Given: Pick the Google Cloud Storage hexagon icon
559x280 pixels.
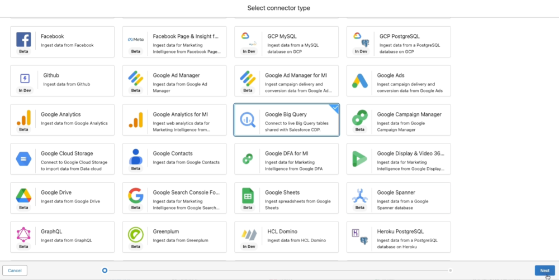Looking at the screenshot, I should click(x=23, y=158).
